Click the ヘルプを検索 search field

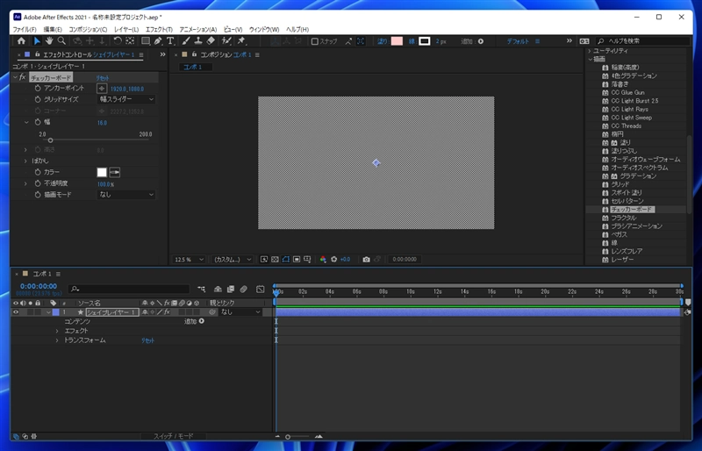[642, 41]
